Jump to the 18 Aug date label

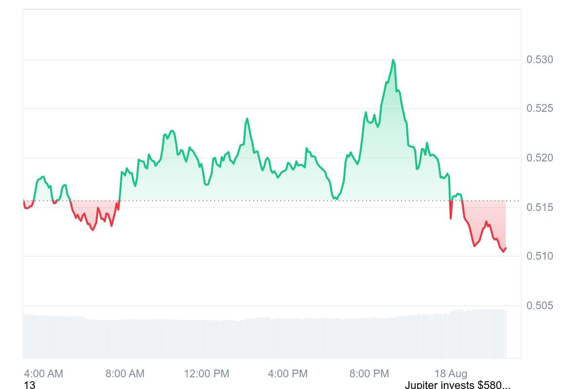coord(451,374)
